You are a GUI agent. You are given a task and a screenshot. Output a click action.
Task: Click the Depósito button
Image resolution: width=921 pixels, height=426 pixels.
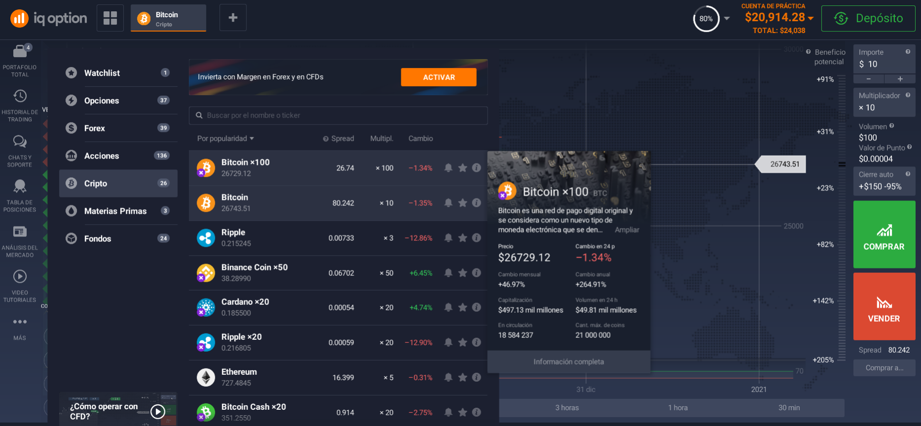[x=868, y=18]
